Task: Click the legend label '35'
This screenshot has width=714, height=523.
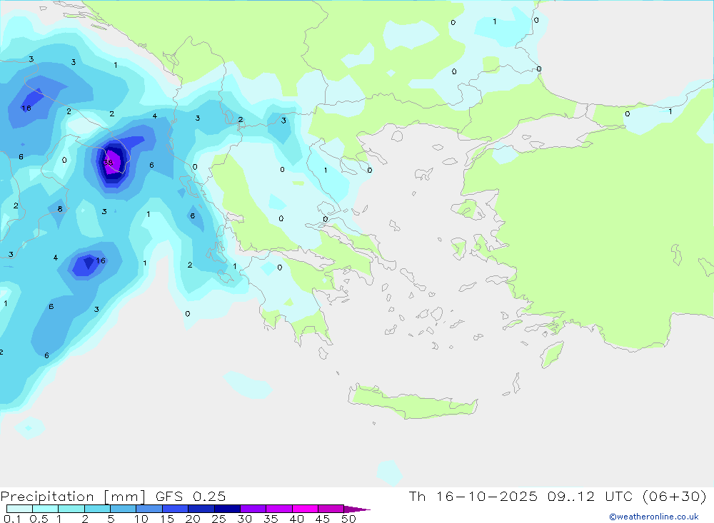Action: [271, 519]
